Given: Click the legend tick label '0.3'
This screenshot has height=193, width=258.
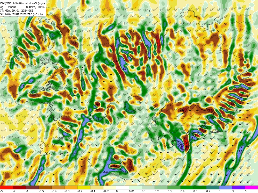Looking at the screenshot, I should [170, 191].
